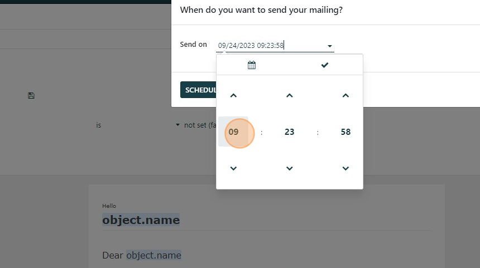Click the Hello text in mail body
480x268 pixels.
109,206
